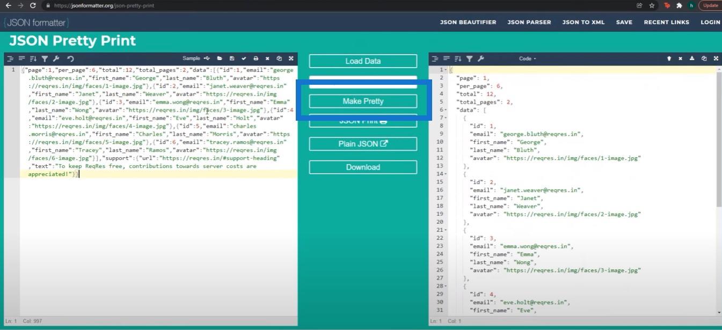Click right editor vertical scrollbar thumb

tap(719, 140)
